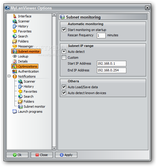Click Search icon under Notifications

pyautogui.click(x=20, y=96)
